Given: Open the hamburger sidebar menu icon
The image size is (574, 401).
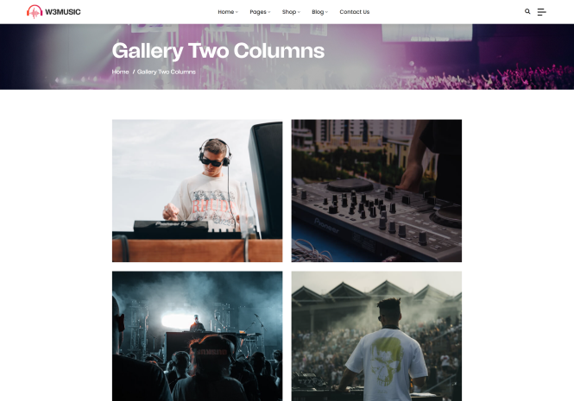Looking at the screenshot, I should pyautogui.click(x=542, y=12).
